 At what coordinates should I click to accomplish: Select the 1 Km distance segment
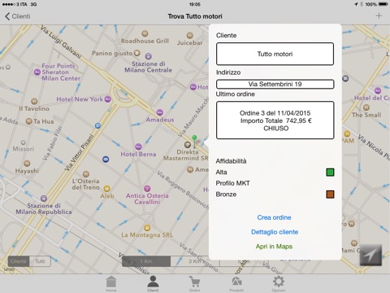pos(146,261)
